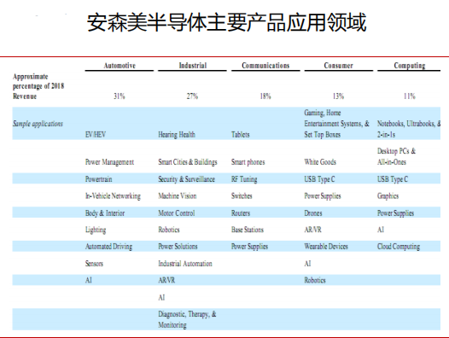The width and height of the screenshot is (449, 338).
Task: Select the Communications column header
Action: (x=265, y=66)
